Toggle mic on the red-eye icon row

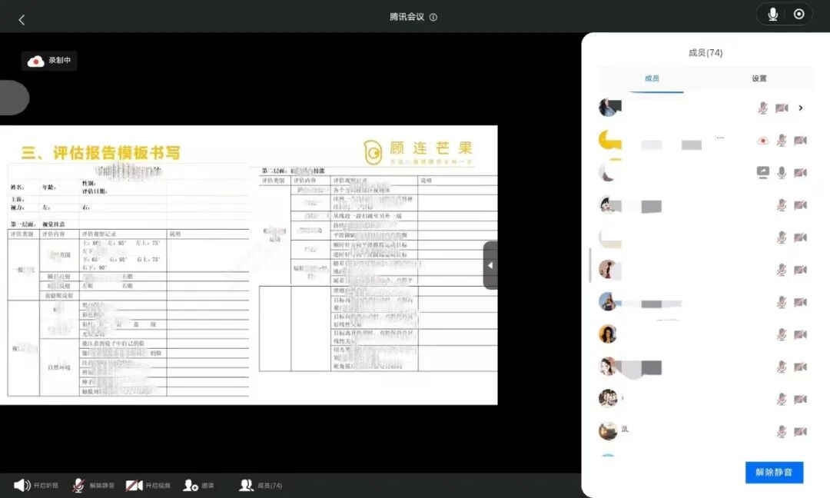782,140
